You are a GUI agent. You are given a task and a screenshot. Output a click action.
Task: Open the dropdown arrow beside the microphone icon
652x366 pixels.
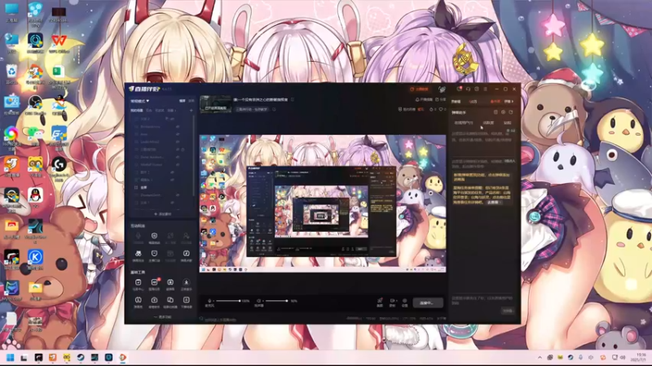[x=213, y=301]
